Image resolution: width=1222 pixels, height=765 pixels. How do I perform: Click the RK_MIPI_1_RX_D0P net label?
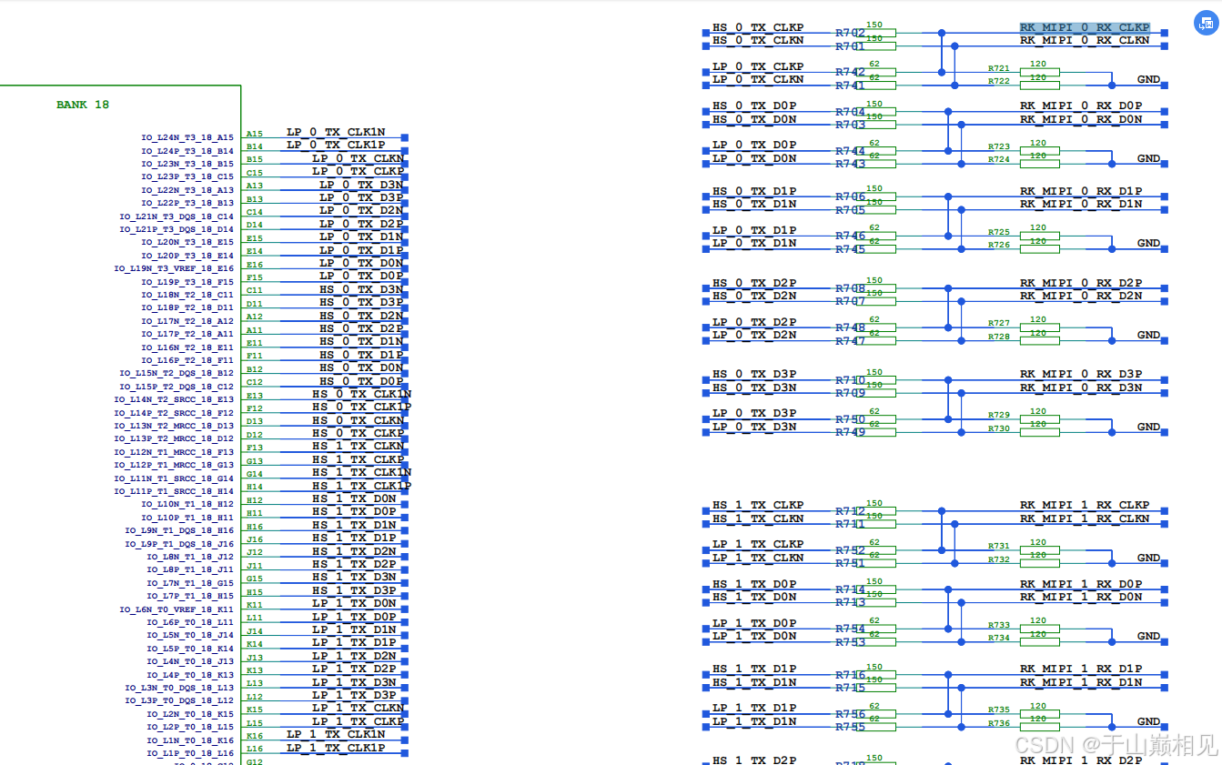point(1081,584)
